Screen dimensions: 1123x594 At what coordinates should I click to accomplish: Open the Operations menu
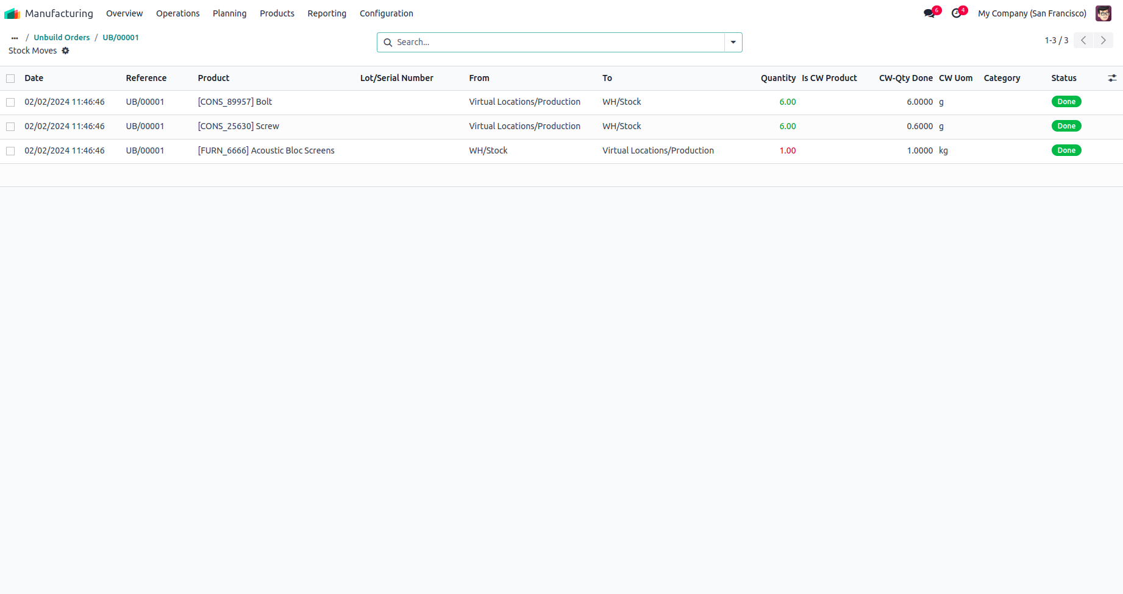point(177,13)
